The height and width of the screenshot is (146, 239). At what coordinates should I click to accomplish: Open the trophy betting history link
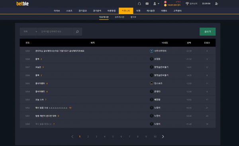click(191, 4)
